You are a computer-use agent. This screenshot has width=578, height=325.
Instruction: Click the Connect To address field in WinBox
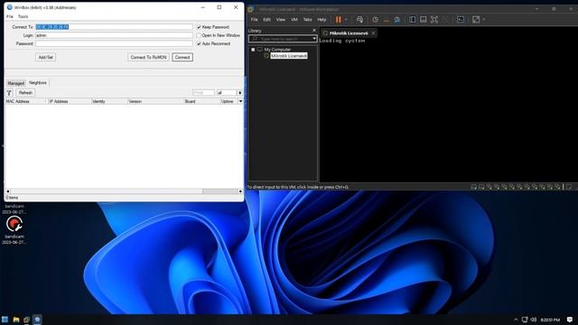coord(114,27)
